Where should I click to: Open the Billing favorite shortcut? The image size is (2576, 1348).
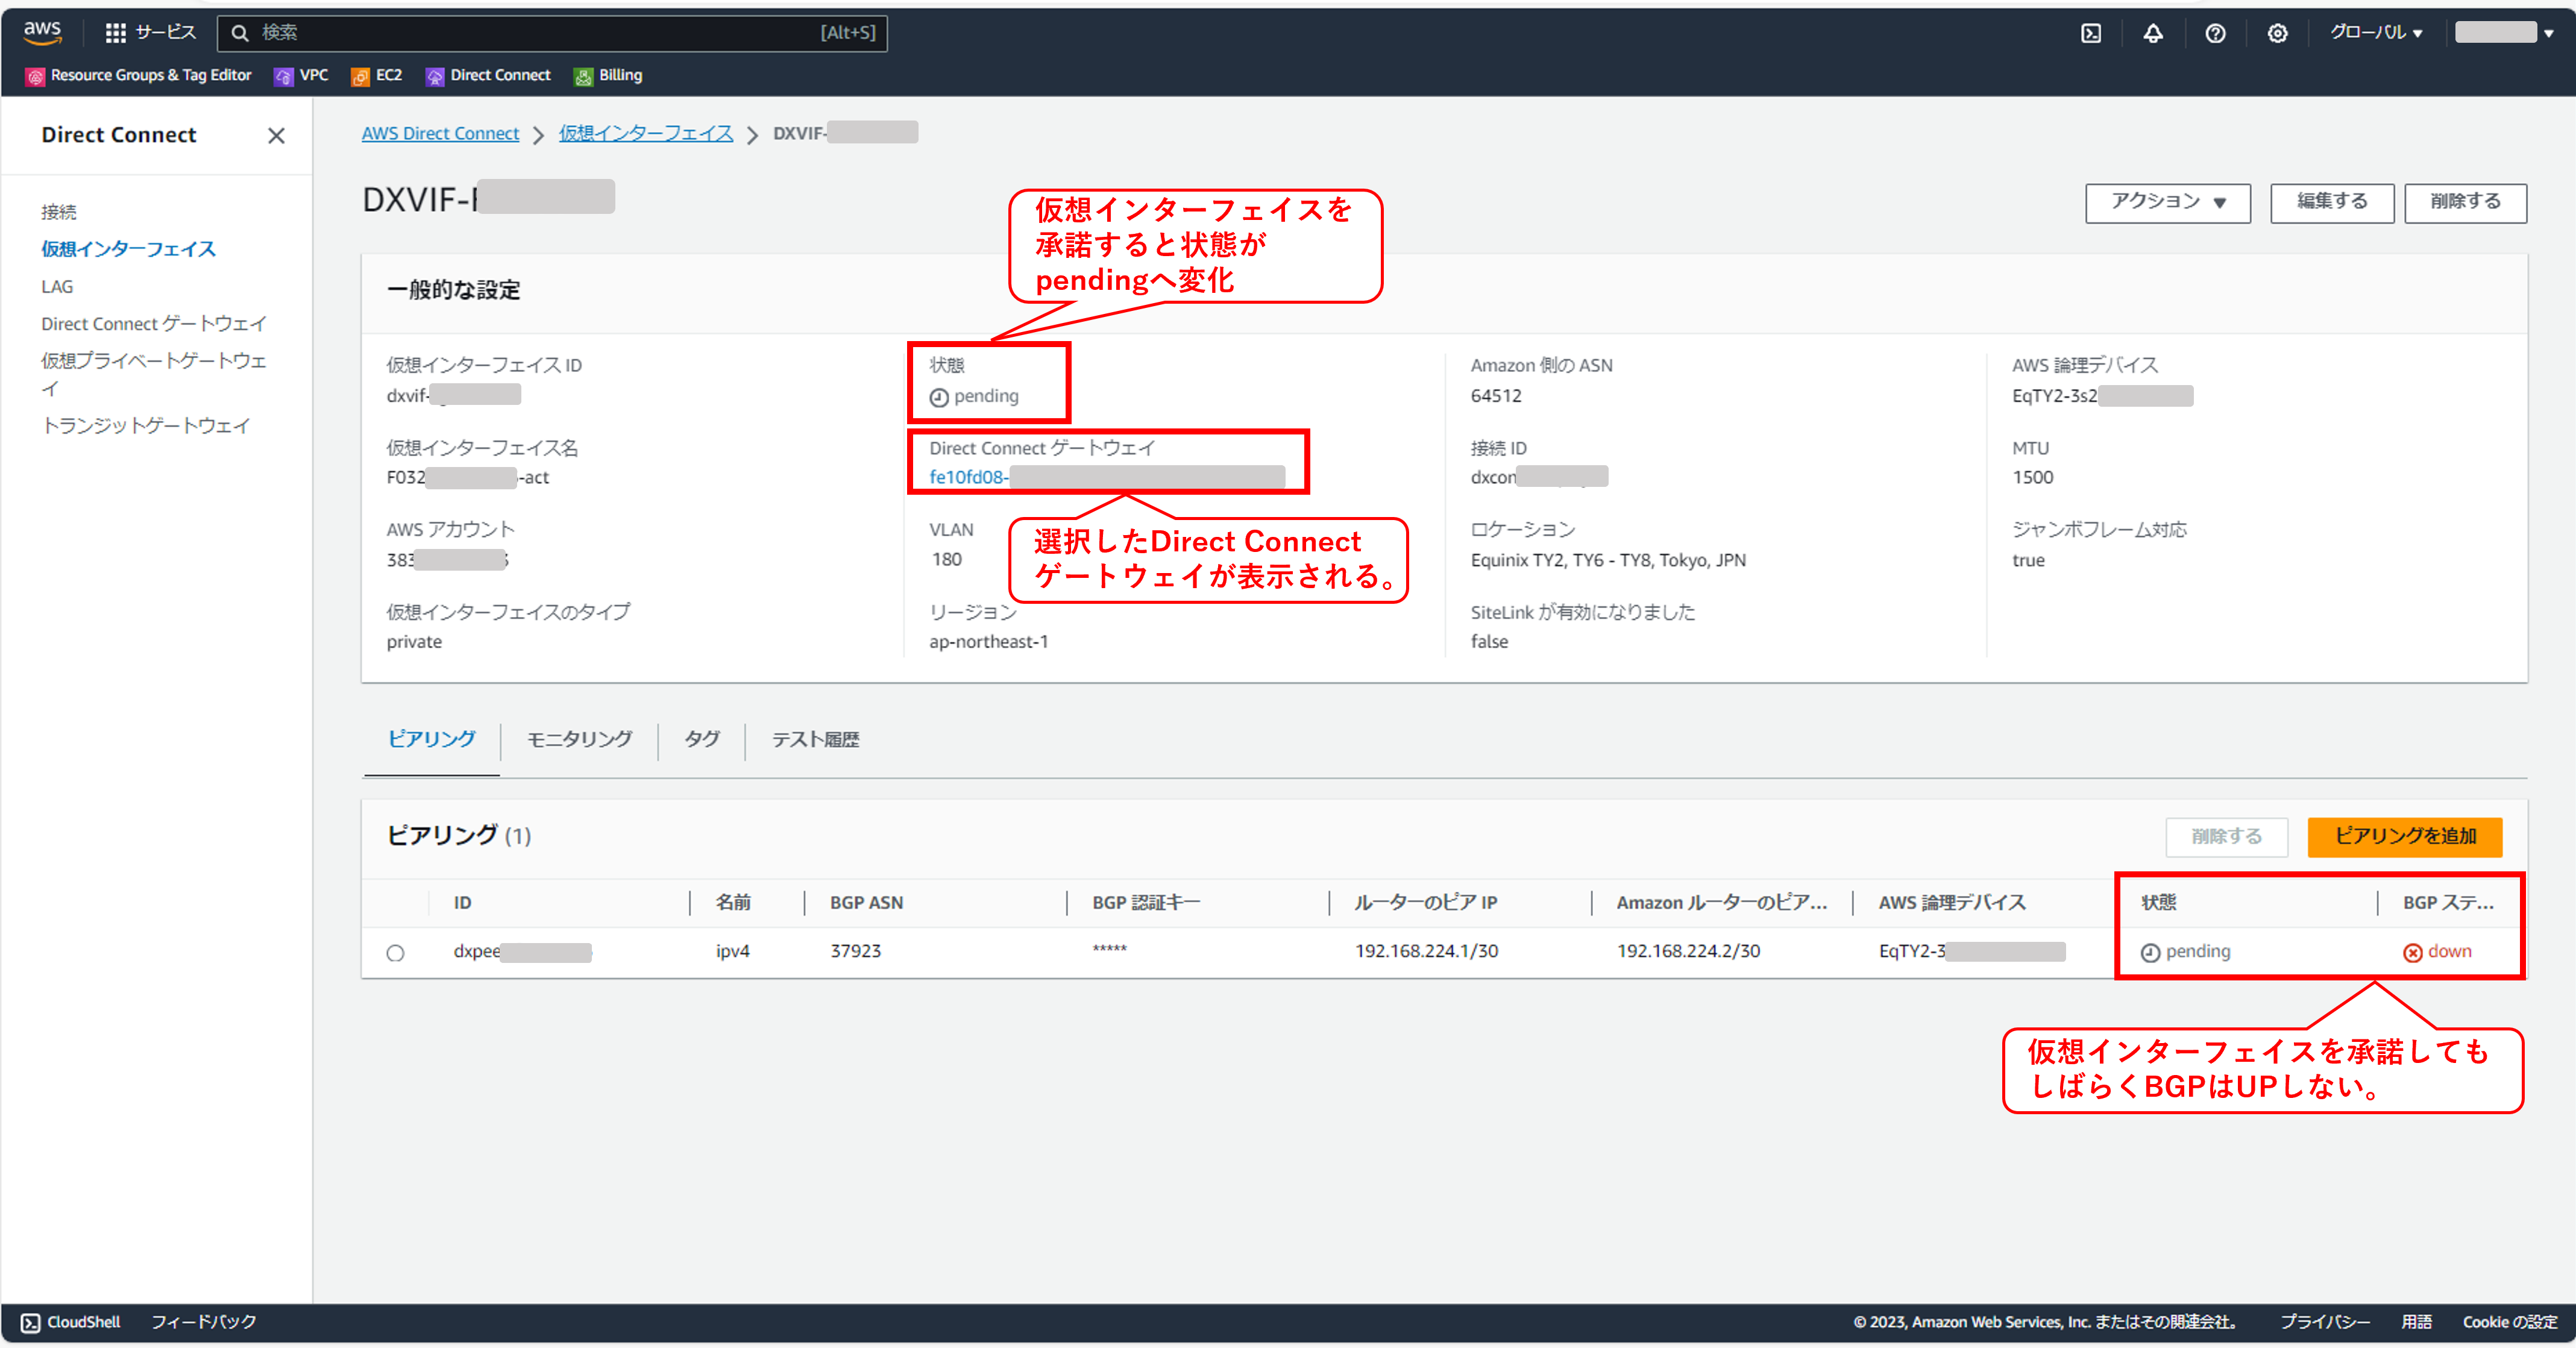click(608, 75)
